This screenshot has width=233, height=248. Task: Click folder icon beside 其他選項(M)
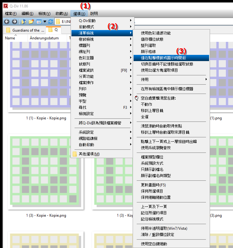coord(75,154)
